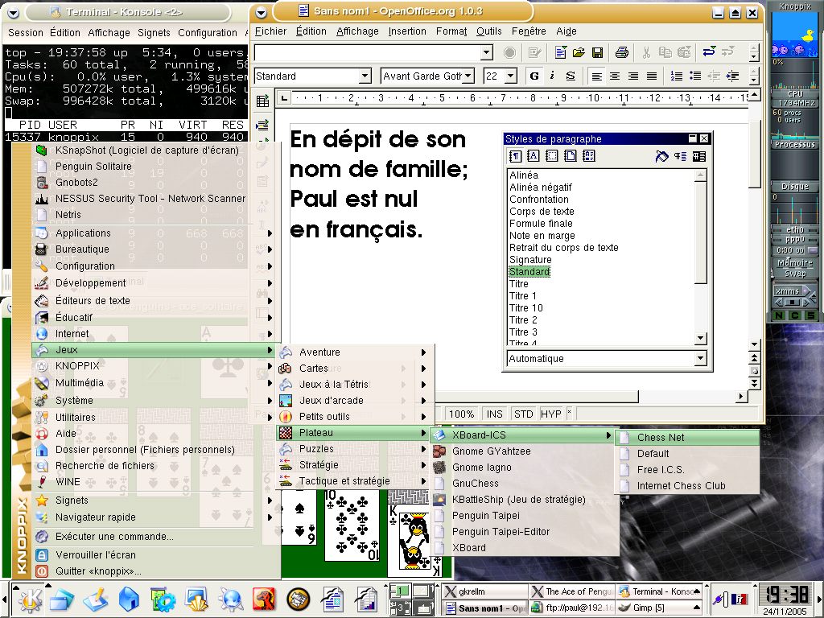Open the Signets menu in Konsole
The image size is (824, 618).
(154, 32)
